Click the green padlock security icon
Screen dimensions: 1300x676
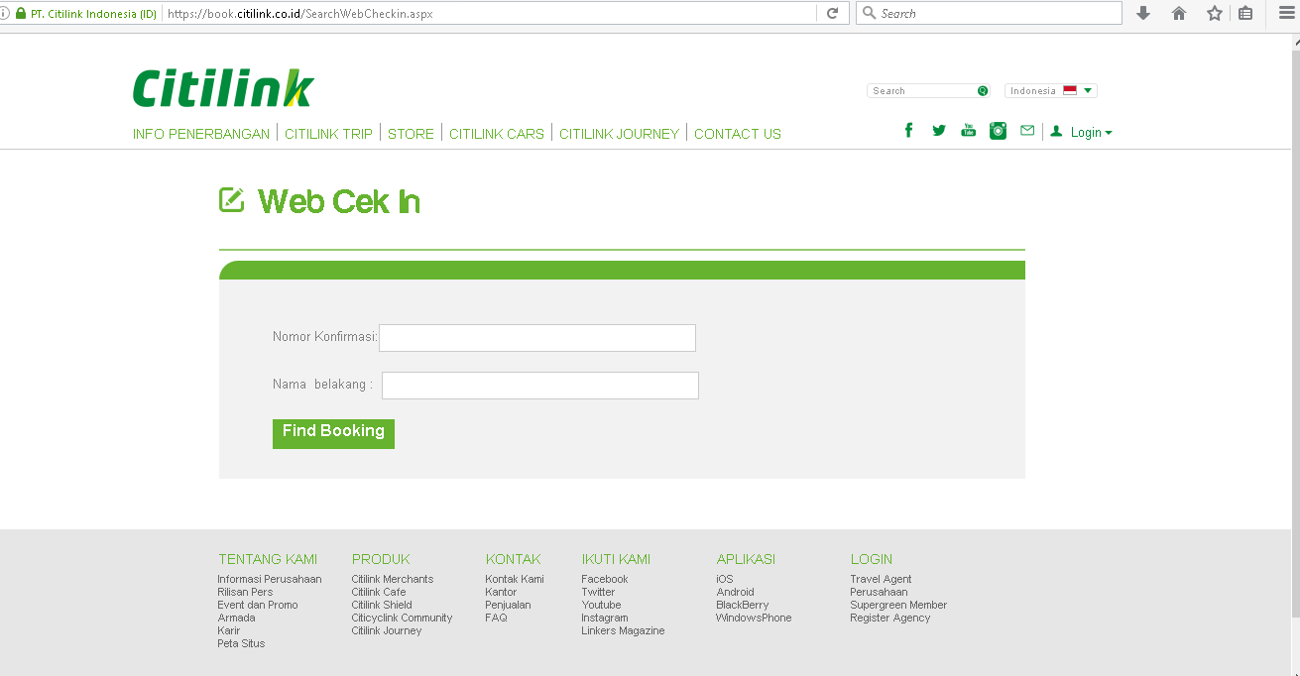coord(21,14)
